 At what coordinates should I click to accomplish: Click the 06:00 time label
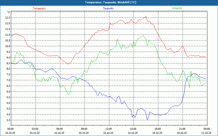coord(59,129)
